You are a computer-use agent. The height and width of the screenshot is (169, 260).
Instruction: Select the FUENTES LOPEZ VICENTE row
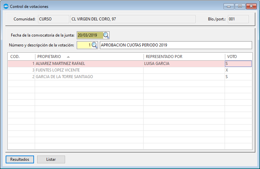pos(58,70)
